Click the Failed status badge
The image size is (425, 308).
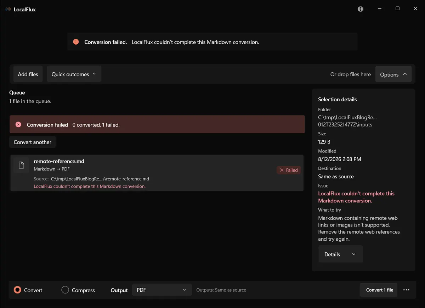[x=289, y=170]
